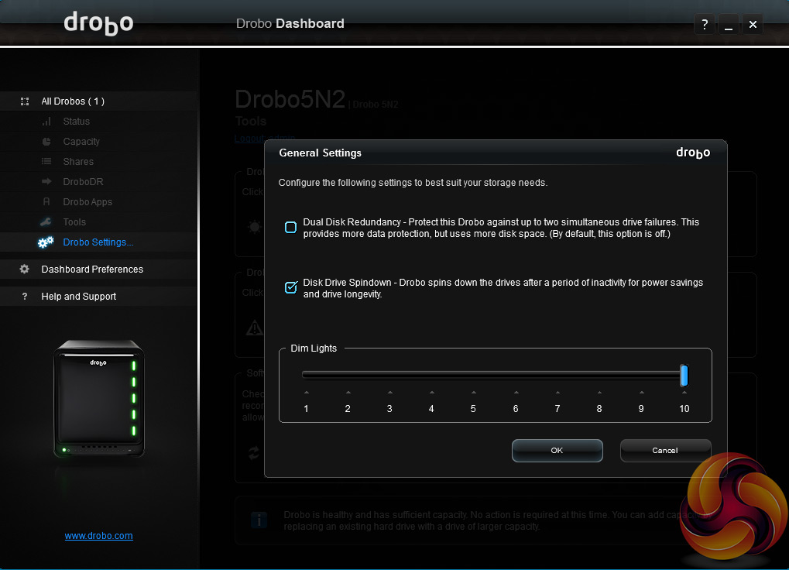Click the Drobo Settings gears icon
789x570 pixels.
(x=46, y=242)
